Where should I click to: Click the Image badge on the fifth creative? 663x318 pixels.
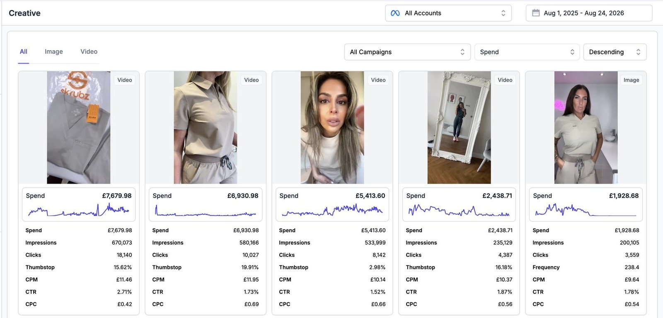pyautogui.click(x=631, y=80)
